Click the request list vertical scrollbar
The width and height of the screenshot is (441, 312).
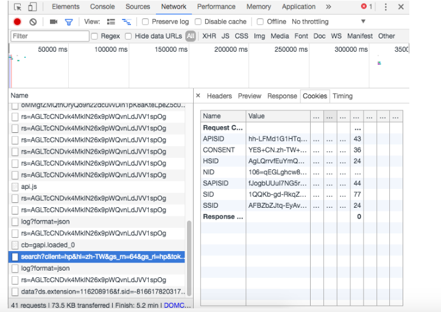pyautogui.click(x=189, y=258)
